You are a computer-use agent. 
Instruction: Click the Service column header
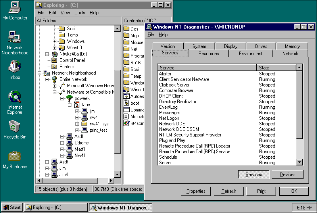[x=207, y=67]
